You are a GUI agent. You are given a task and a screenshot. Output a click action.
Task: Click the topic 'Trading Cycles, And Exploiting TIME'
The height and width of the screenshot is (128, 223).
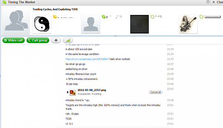tap(55, 9)
